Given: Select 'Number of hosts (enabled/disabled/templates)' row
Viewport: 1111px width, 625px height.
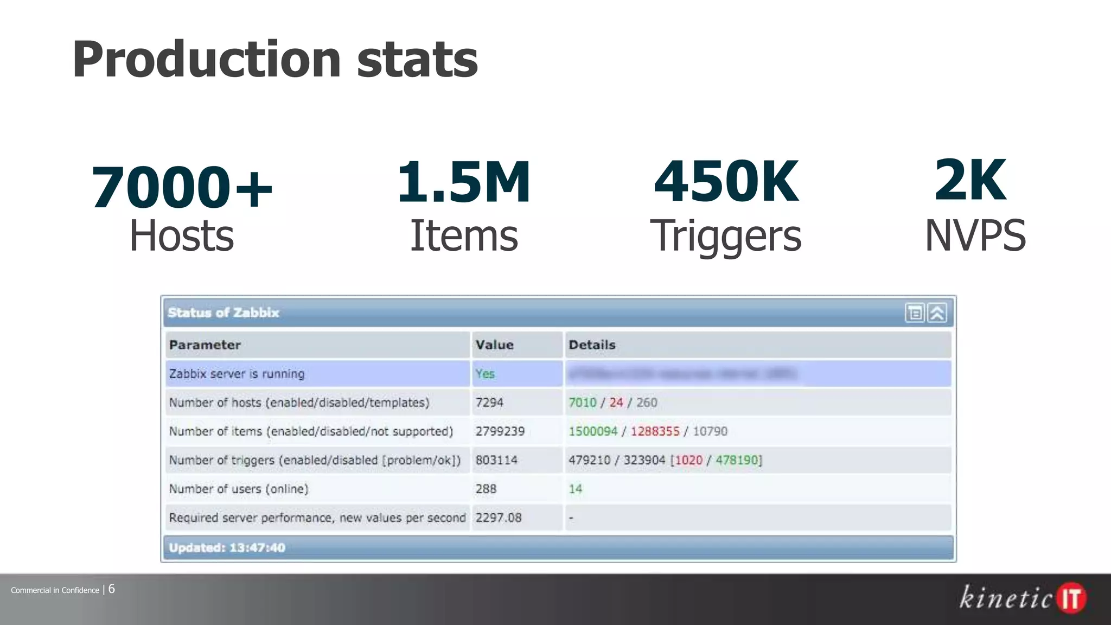Looking at the screenshot, I should tap(558, 403).
